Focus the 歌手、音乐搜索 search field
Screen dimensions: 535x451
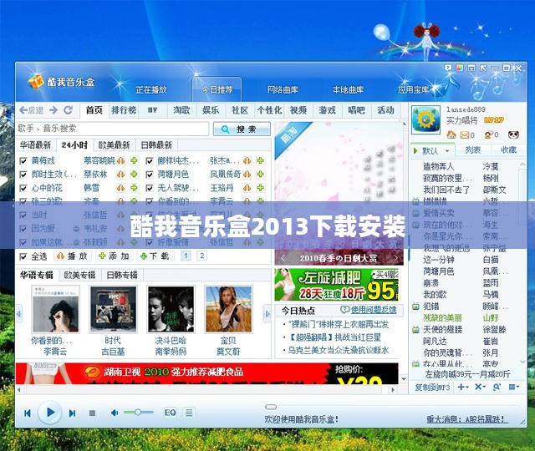[113, 129]
